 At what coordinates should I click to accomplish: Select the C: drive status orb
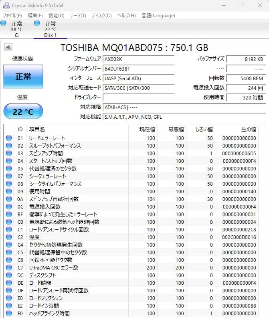3,23
